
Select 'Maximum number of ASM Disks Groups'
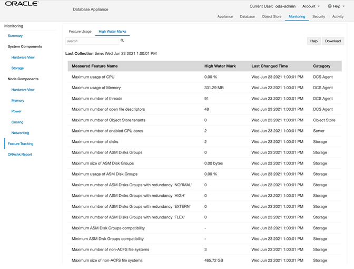(205, 152)
